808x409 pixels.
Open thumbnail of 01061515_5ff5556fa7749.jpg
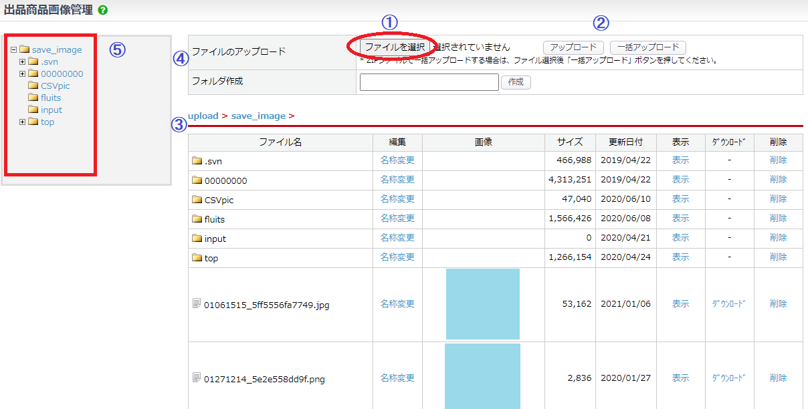[x=482, y=304]
